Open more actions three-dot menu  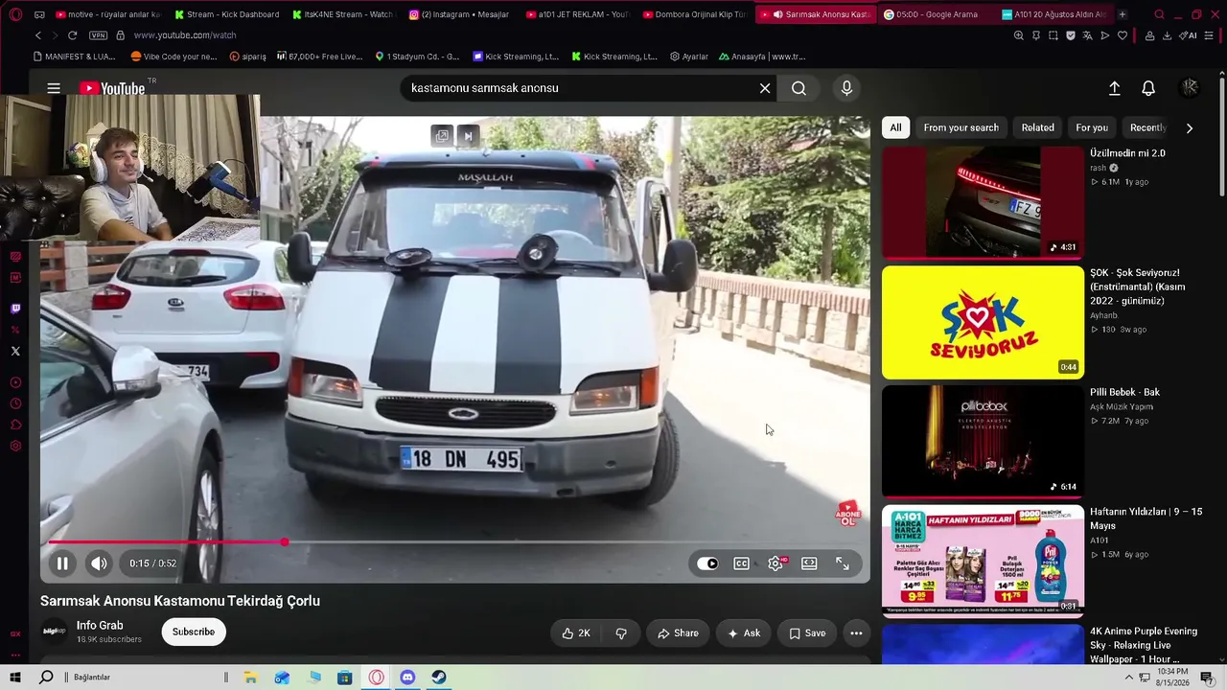coord(856,632)
